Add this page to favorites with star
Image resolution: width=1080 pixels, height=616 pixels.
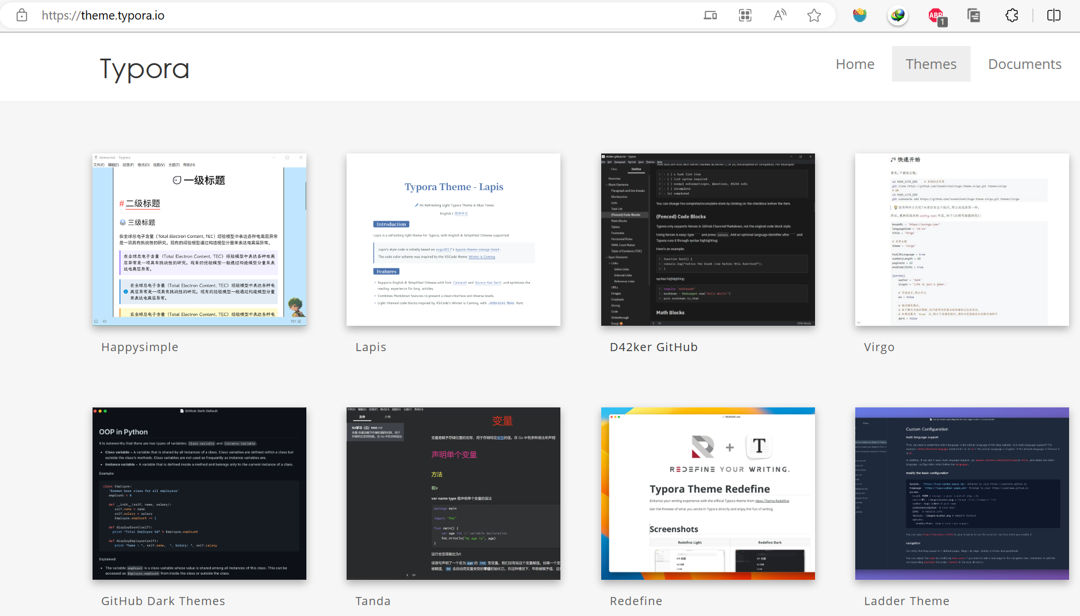pyautogui.click(x=814, y=16)
